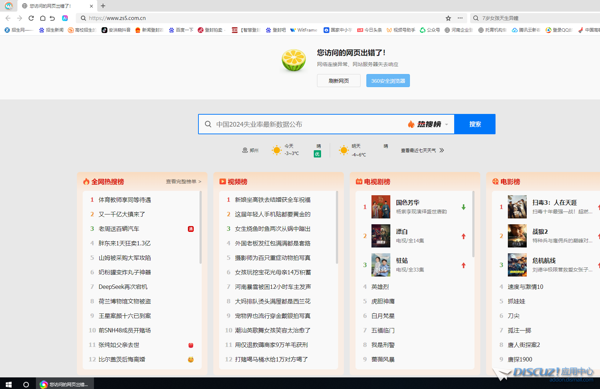
Task: Open the 登封吧 bookmark
Action: pyautogui.click(x=276, y=30)
